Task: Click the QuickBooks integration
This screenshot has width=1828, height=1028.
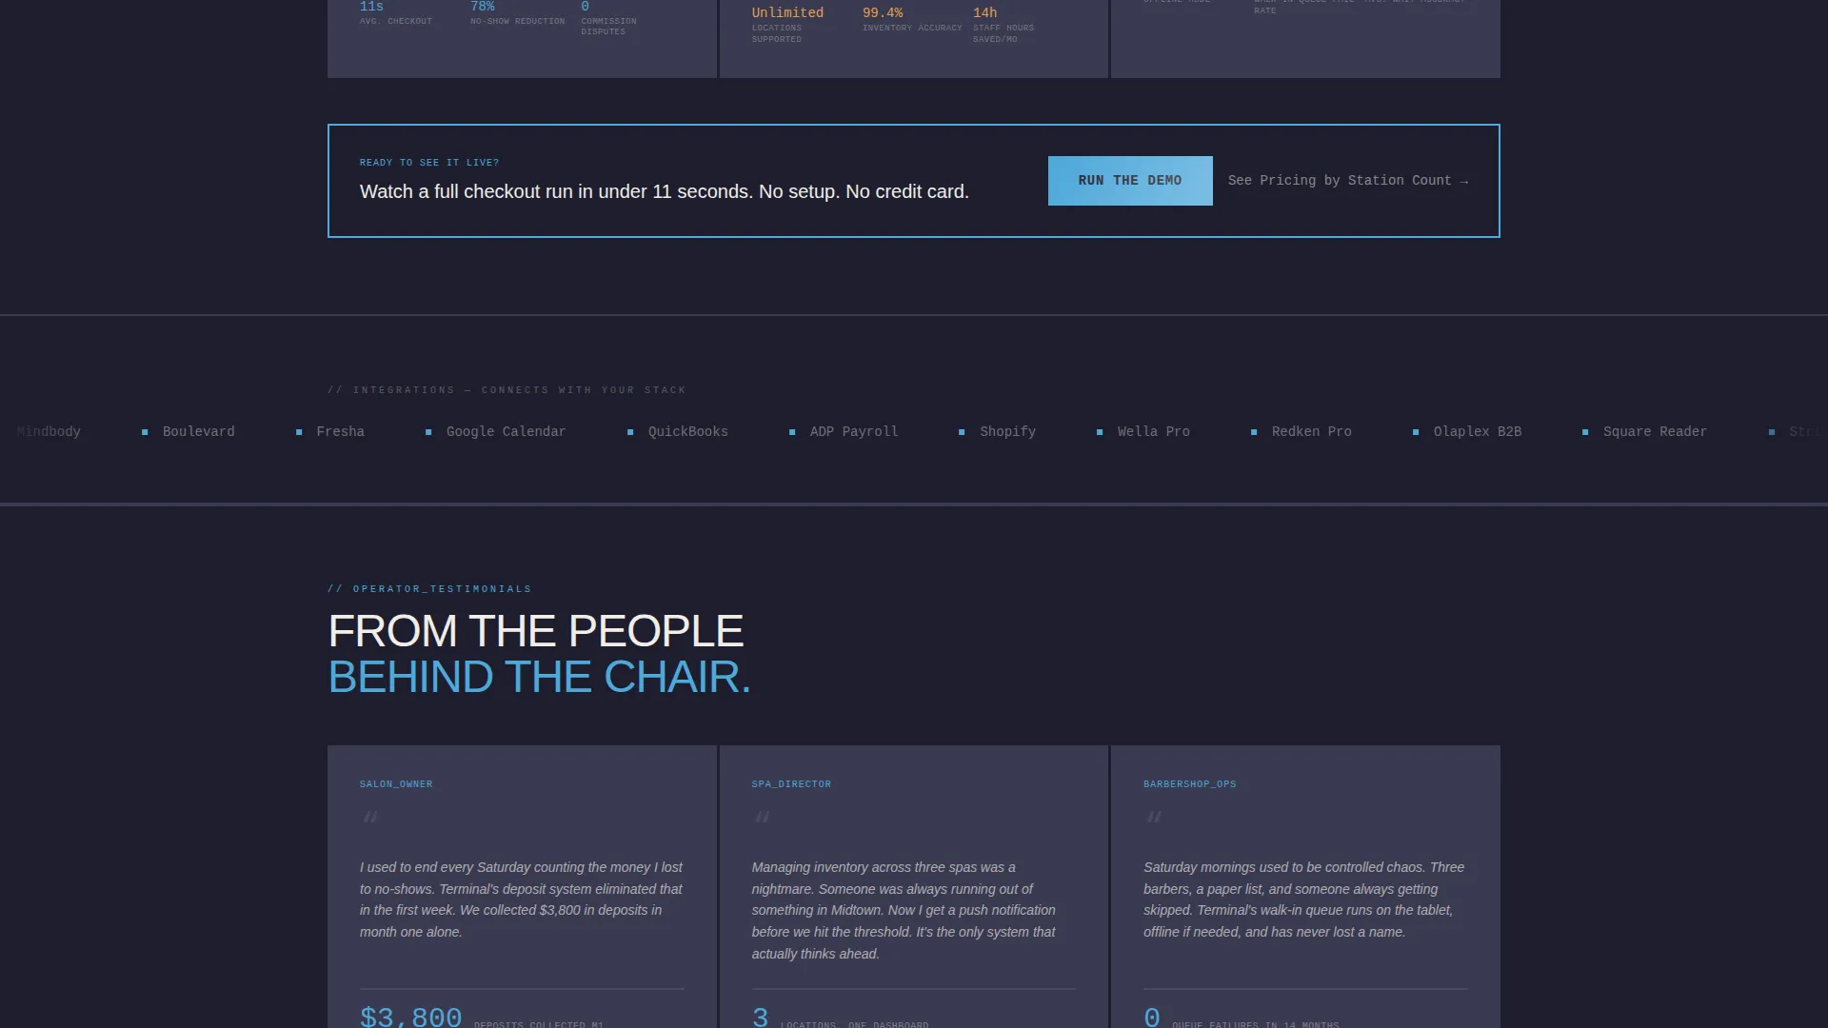Action: tap(687, 432)
